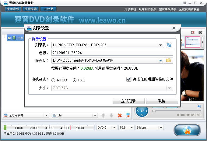This screenshot has height=141, width=207.
Task: Move the selected item down with the down arrow
Action: (x=111, y=116)
